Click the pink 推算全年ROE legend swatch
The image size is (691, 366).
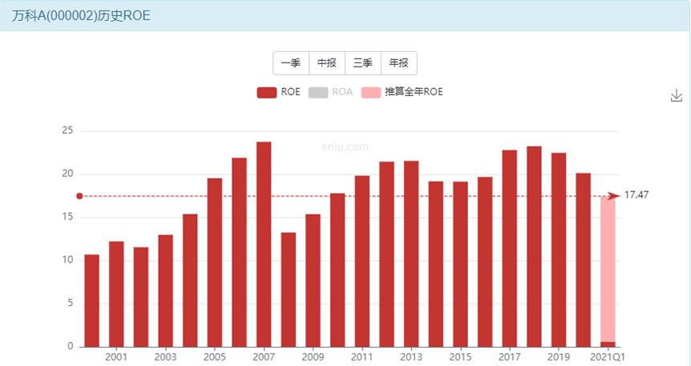pyautogui.click(x=370, y=92)
